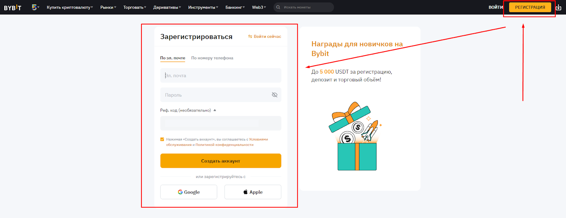Open the Банкинг dropdown
566x218 pixels.
point(235,7)
